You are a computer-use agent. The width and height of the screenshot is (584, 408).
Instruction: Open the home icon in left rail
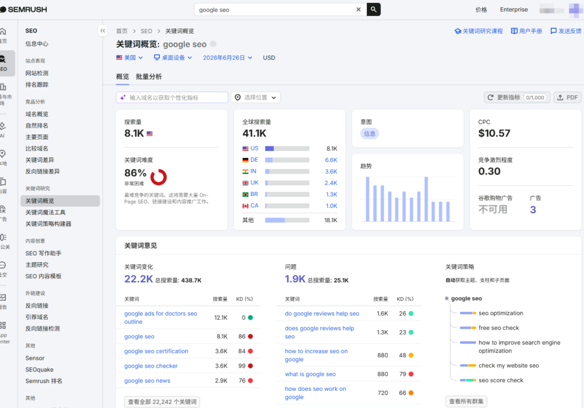3,32
